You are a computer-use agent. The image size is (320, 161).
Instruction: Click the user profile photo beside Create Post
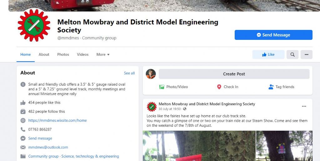151,74
